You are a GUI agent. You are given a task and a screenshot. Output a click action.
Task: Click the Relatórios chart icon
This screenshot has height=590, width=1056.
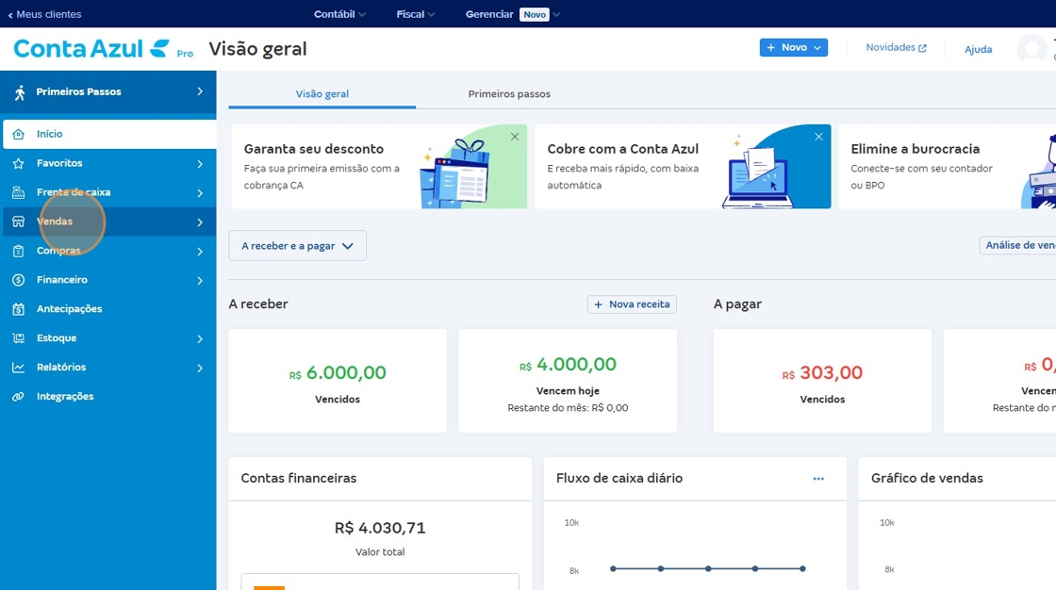tap(18, 367)
